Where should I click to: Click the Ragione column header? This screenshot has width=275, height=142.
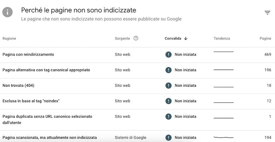point(9,38)
